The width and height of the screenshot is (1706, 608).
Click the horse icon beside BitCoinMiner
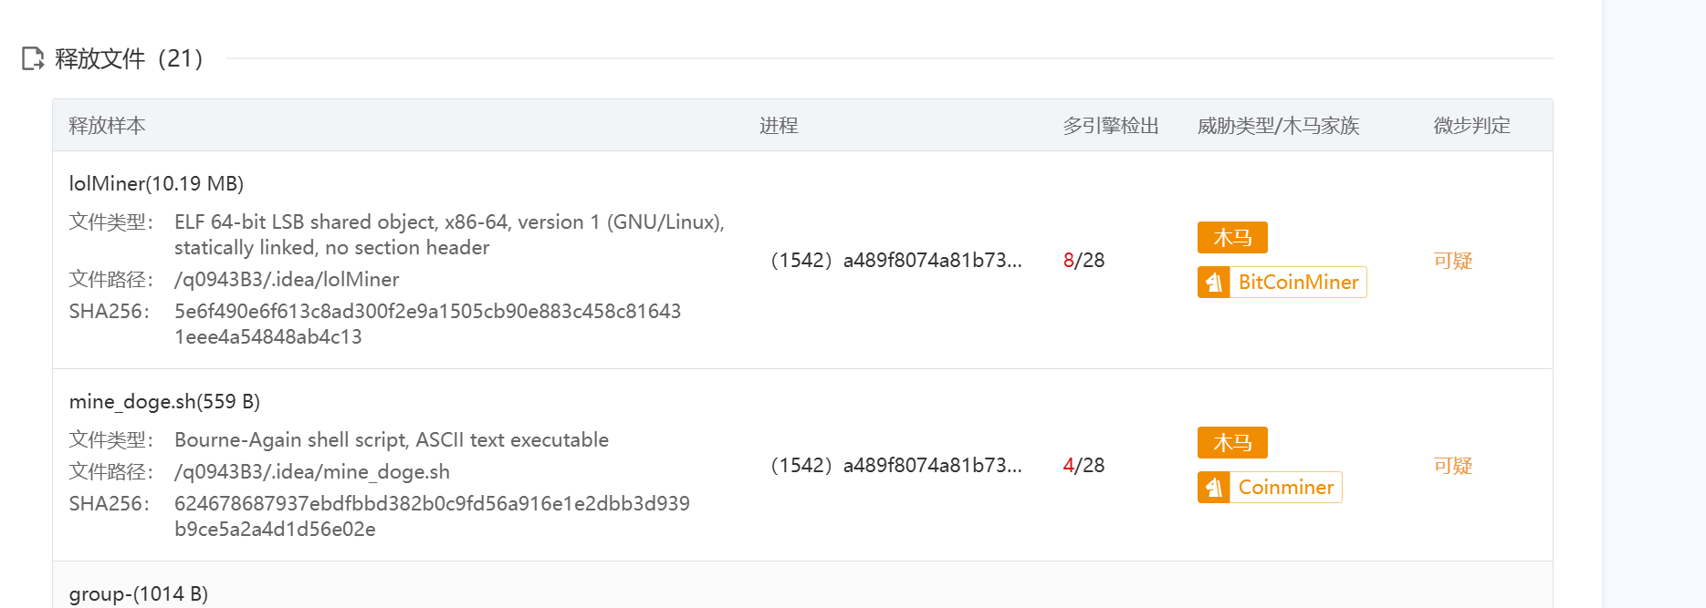1213,283
